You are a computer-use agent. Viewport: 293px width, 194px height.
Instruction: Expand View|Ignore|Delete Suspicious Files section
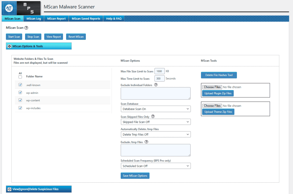coord(39,189)
